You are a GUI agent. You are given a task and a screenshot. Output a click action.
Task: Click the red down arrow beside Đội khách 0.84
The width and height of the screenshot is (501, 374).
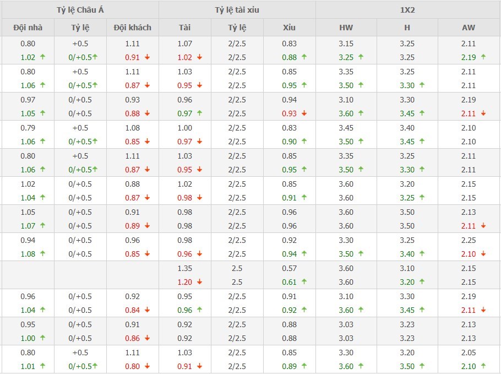(147, 310)
